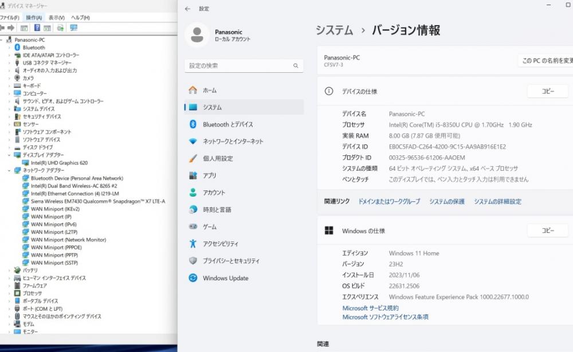Screen dimensions: 573x352
Task: Click the ファームウェア category icon
Action: (x=17, y=285)
